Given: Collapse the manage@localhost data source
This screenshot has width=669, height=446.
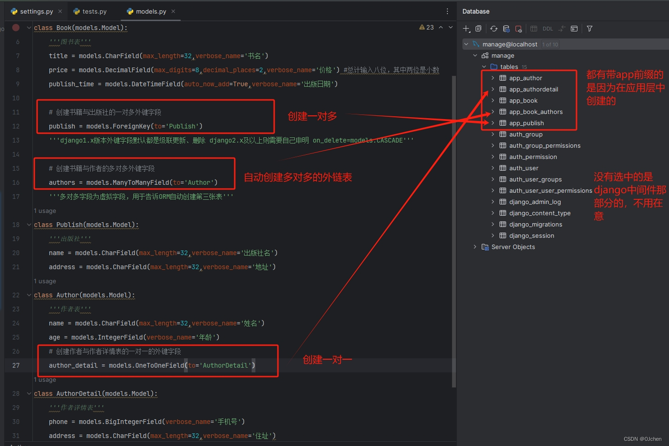Looking at the screenshot, I should (466, 44).
